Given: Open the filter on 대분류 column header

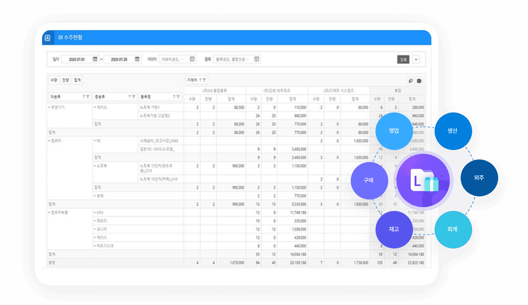Looking at the screenshot, I should coord(88,97).
